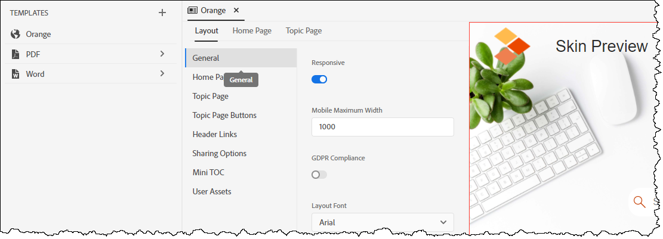Open the Layout Font dropdown
Viewport: 663px width, 239px height.
click(383, 222)
